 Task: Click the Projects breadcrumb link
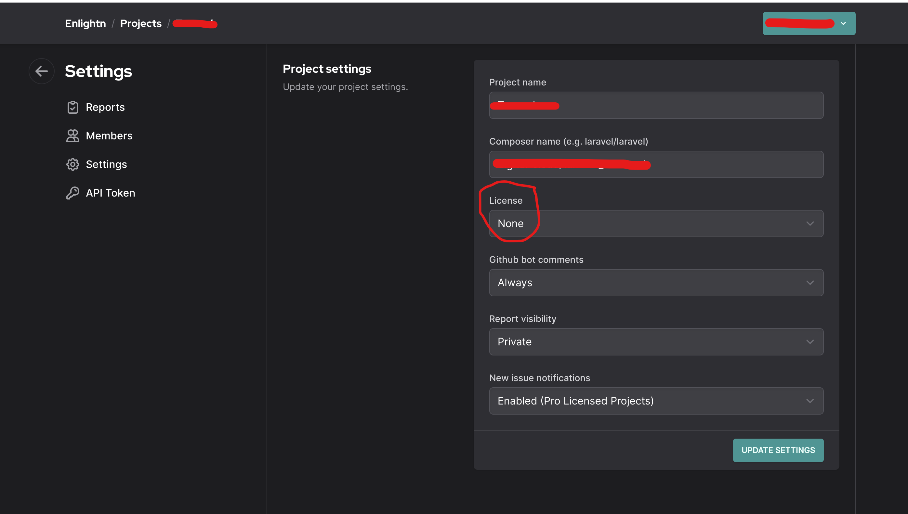140,23
